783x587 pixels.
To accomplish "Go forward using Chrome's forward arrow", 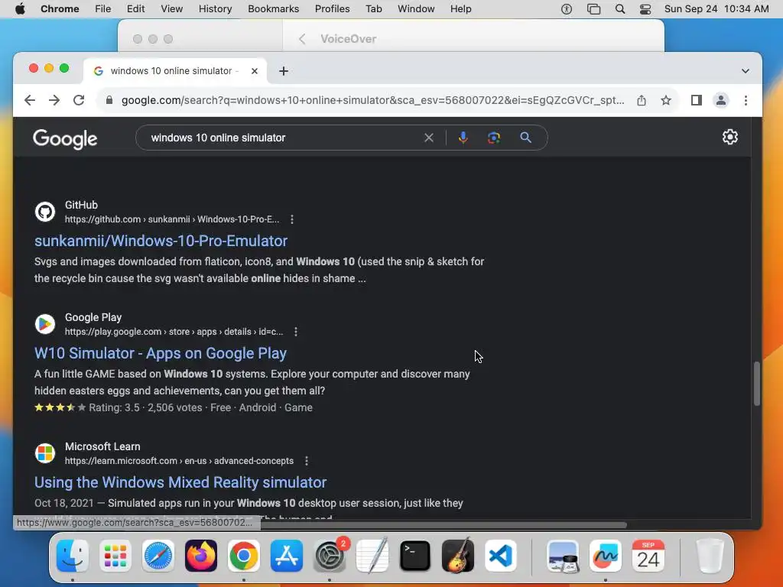I will 54,100.
